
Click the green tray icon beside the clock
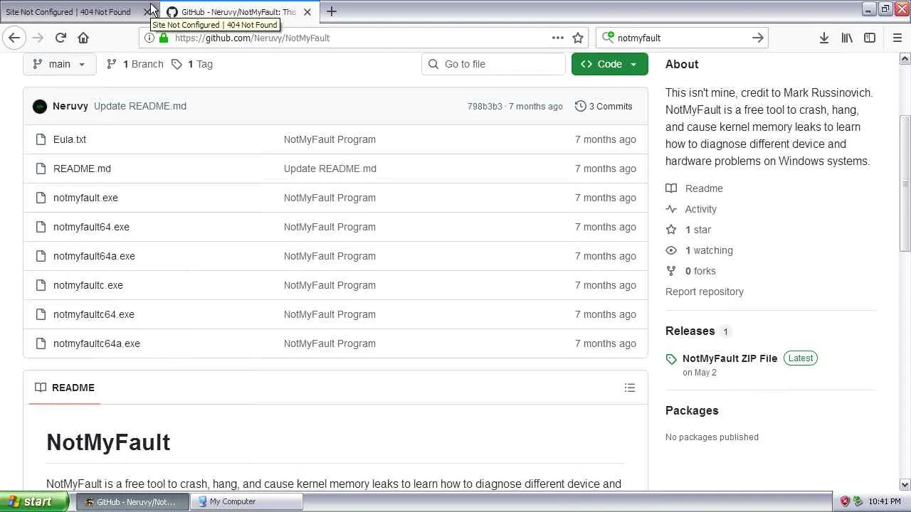(x=858, y=501)
